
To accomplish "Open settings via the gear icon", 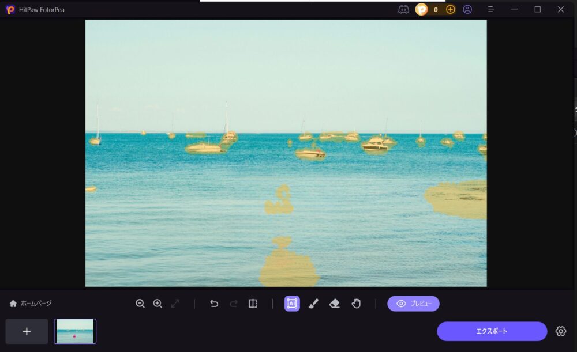I will tap(560, 331).
